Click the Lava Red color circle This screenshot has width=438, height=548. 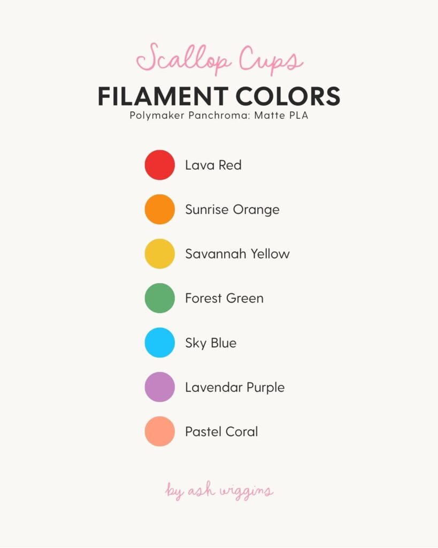pyautogui.click(x=159, y=165)
